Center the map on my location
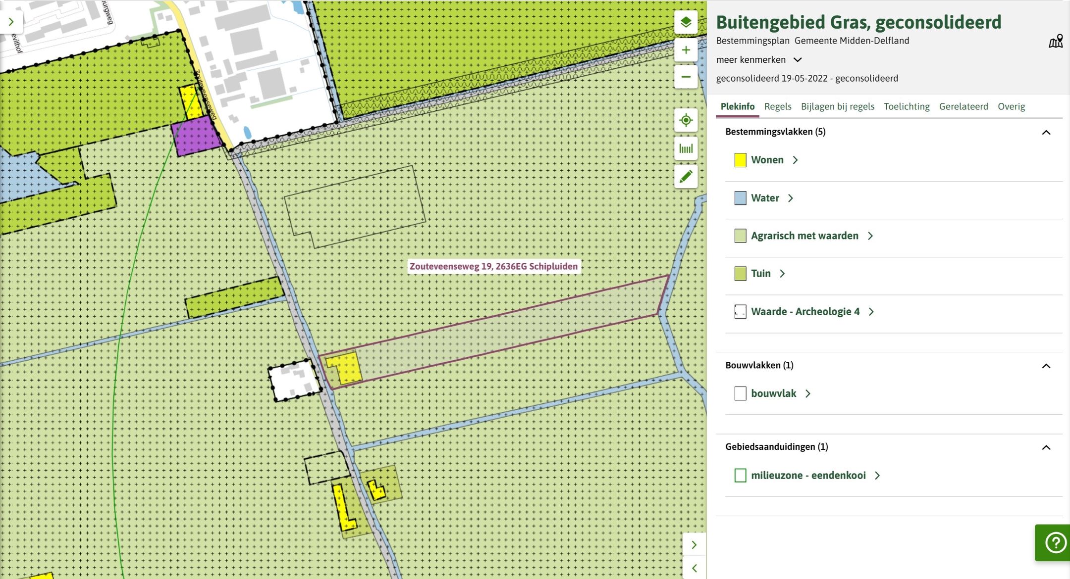Viewport: 1070px width, 579px height. [686, 120]
